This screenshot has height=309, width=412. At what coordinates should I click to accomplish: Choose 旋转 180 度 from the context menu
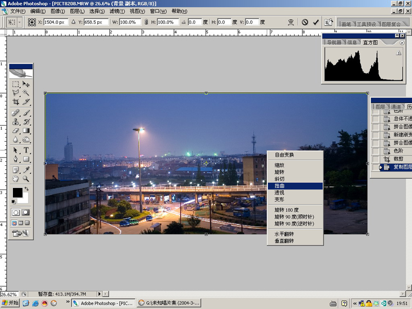(295, 210)
